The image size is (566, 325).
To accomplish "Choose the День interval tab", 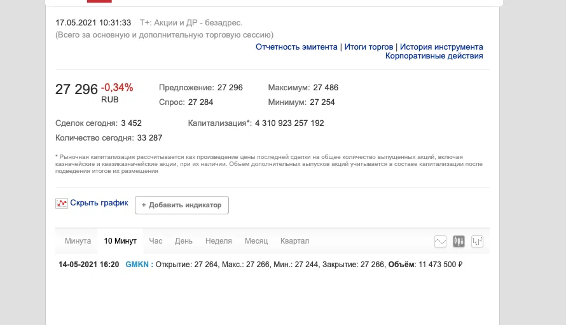I will [x=184, y=241].
